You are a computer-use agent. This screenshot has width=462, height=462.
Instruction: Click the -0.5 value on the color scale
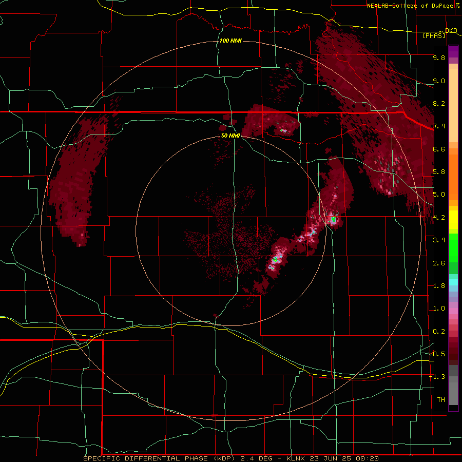pos(437,354)
